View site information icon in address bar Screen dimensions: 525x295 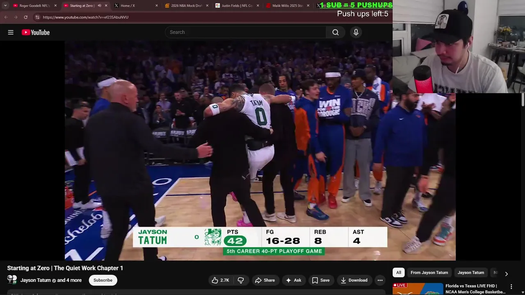(37, 17)
